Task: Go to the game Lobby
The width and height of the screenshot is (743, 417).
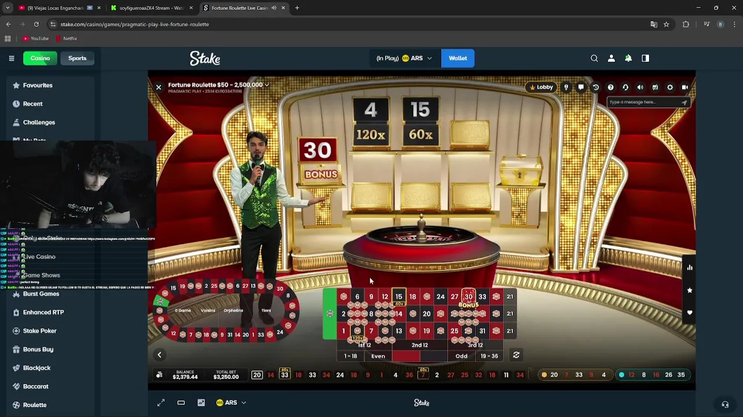Action: 541,87
